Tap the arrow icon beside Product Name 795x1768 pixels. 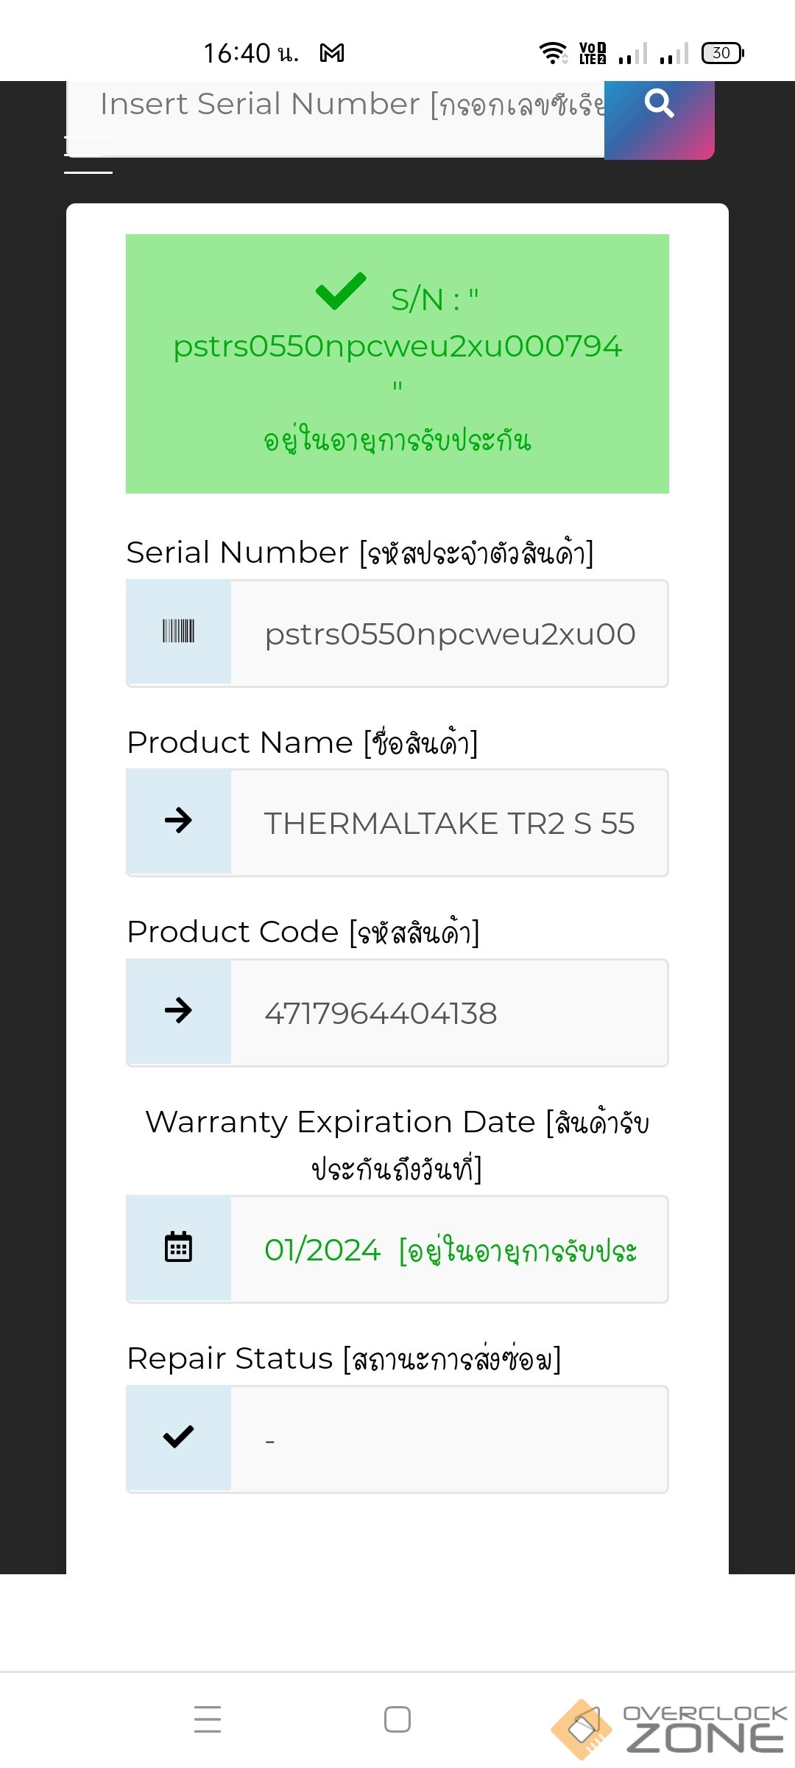178,821
